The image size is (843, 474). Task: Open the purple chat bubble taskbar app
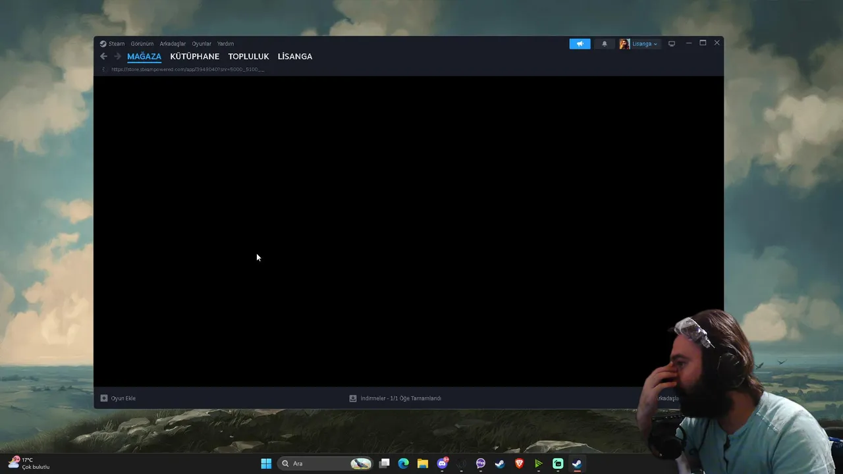point(481,463)
